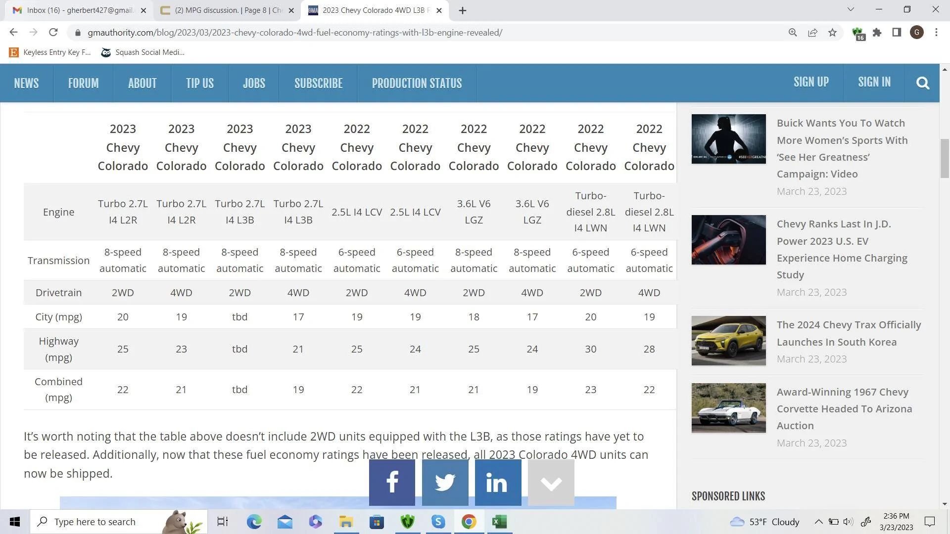Open the Squash Social Media bookmark
Screen dimensions: 950x534
tap(143, 52)
